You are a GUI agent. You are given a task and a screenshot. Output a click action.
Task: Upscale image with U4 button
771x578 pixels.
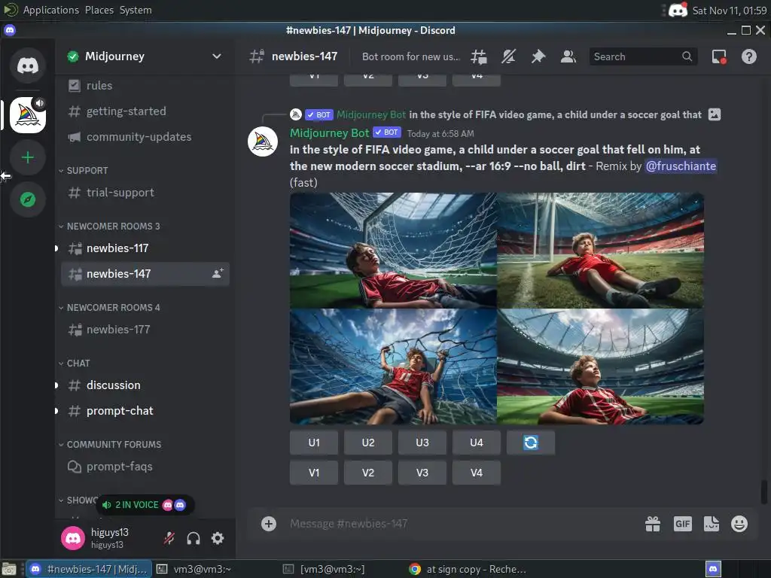coord(476,443)
